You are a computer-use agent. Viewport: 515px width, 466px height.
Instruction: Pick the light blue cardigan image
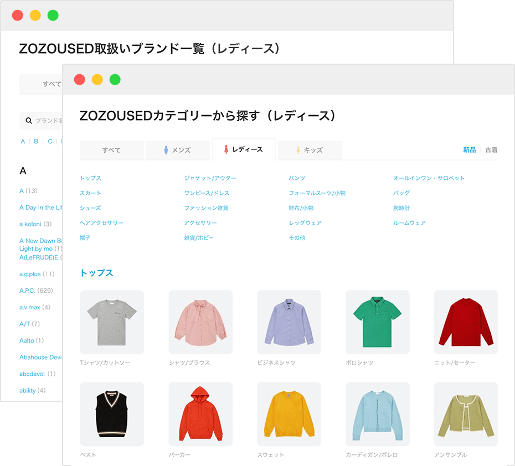click(x=378, y=414)
